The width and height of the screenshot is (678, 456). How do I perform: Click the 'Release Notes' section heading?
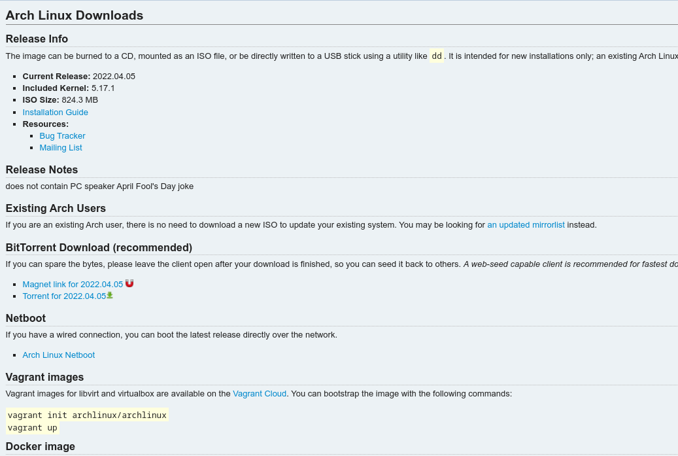pyautogui.click(x=42, y=169)
